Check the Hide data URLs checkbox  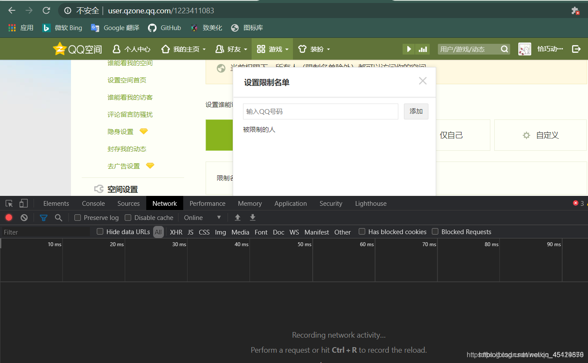click(x=100, y=232)
